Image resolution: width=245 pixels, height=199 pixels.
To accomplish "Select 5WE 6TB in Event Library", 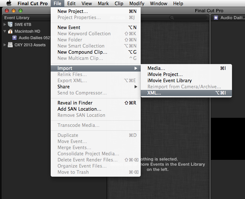I will coord(23,24).
